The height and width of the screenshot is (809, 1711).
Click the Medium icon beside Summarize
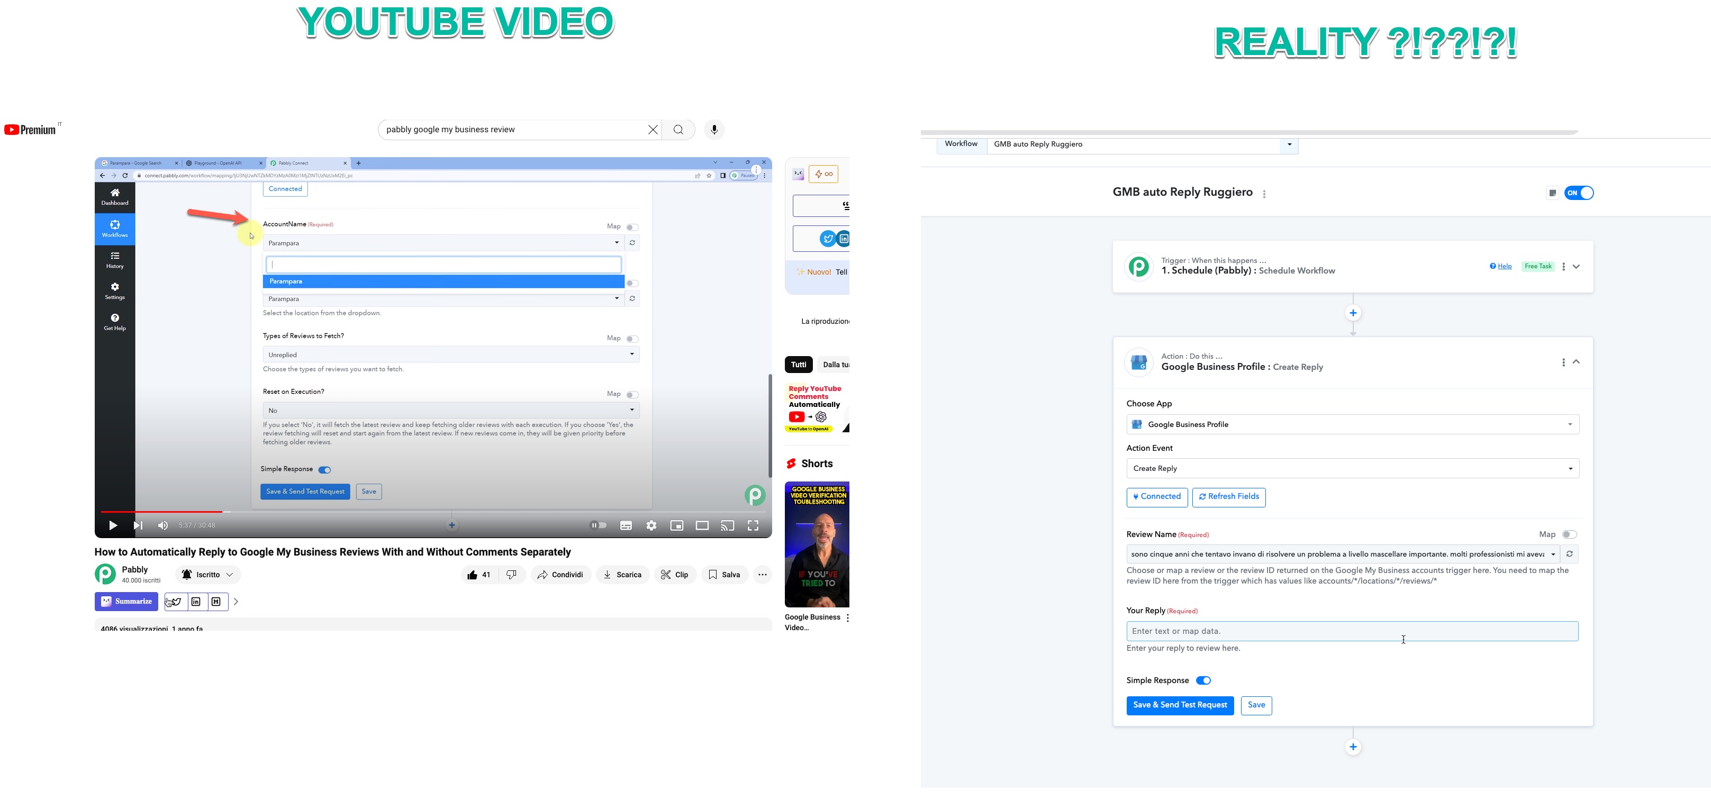point(216,602)
